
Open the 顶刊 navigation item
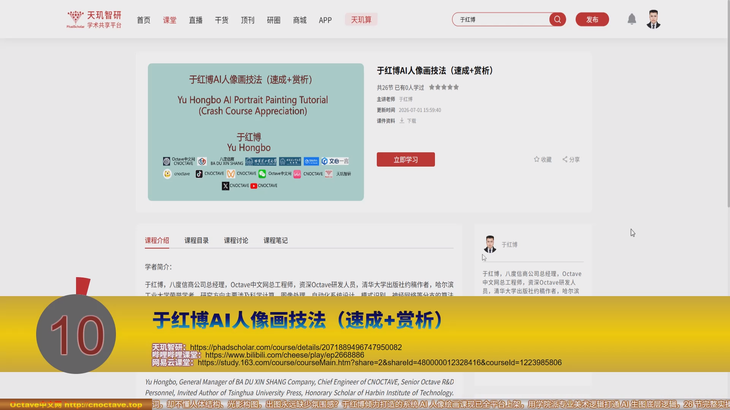click(x=248, y=20)
